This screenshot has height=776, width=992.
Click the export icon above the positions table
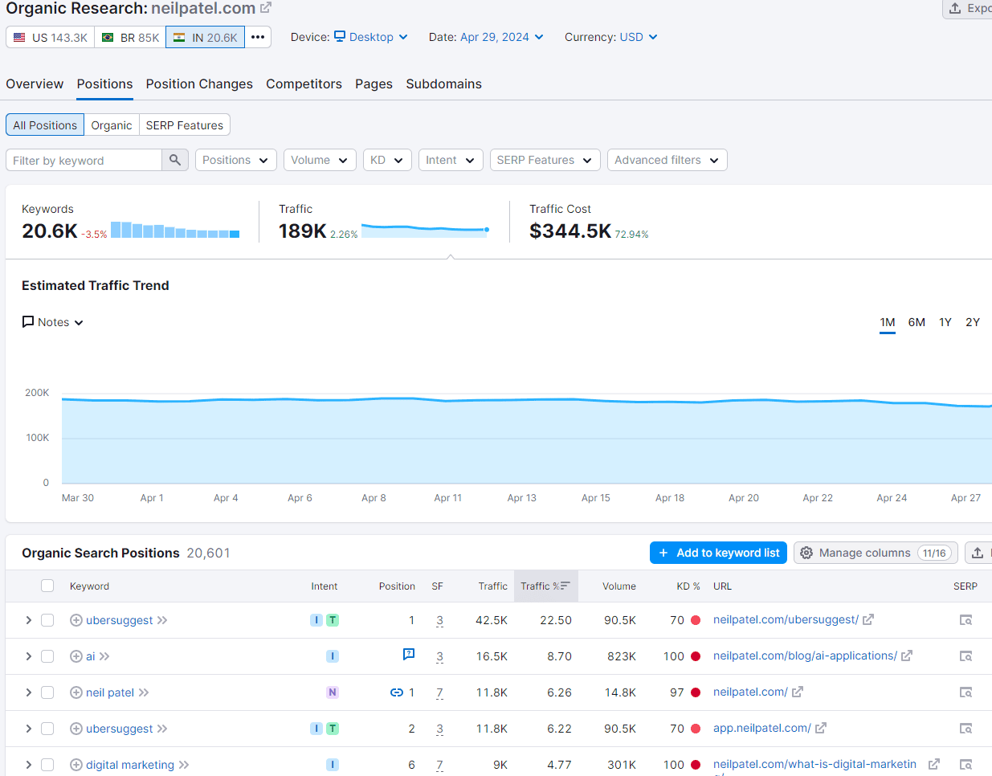click(978, 553)
